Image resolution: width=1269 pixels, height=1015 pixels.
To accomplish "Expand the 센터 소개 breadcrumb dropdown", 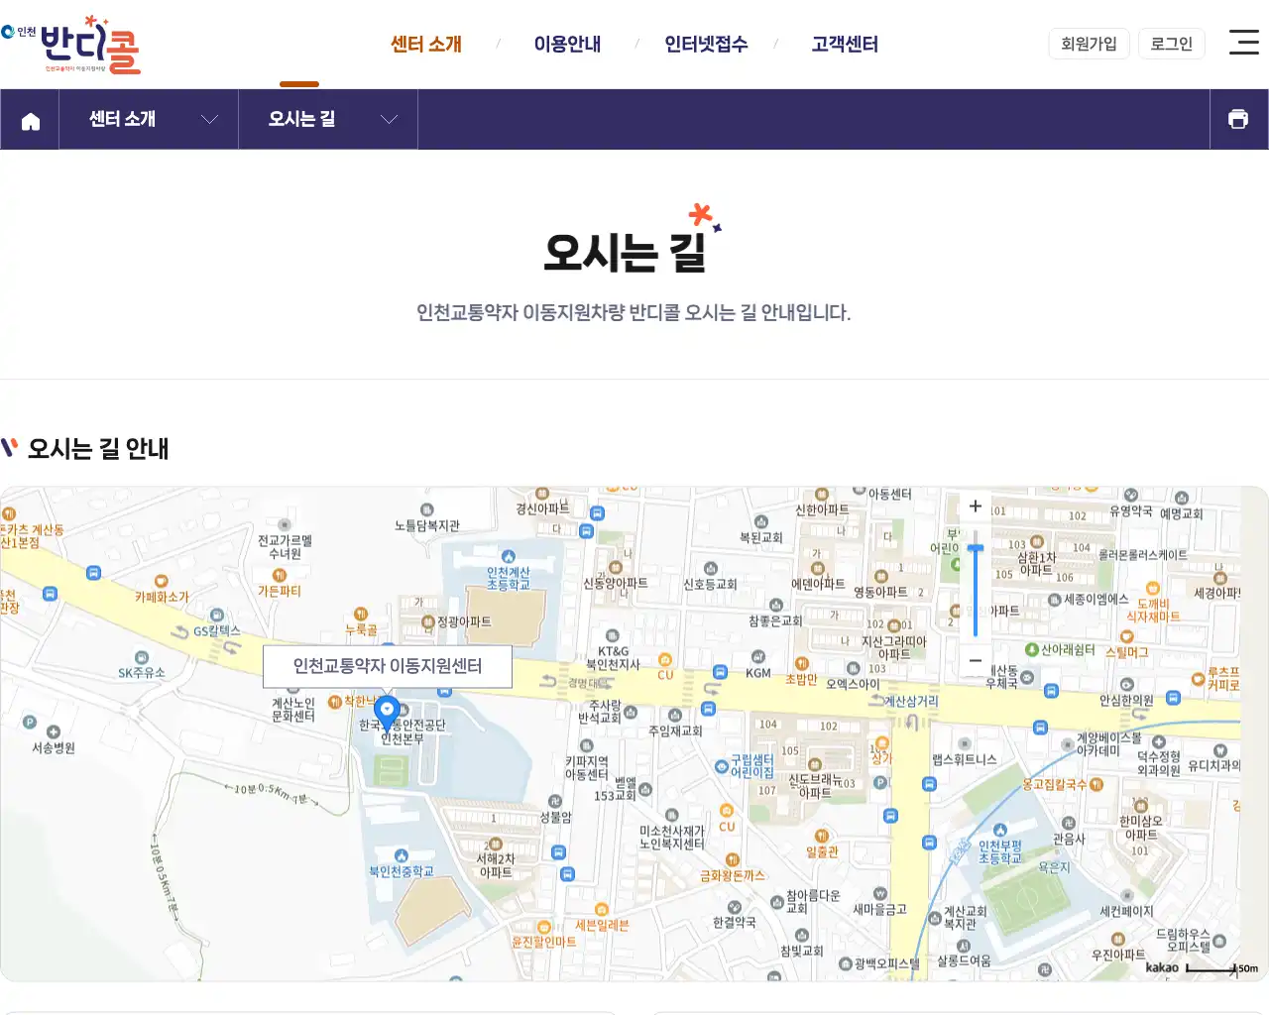I will click(149, 119).
